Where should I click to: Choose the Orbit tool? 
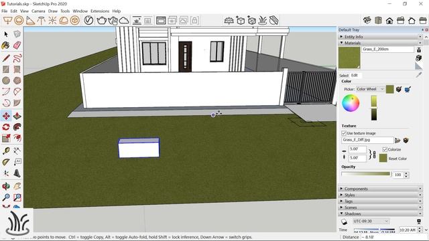pos(6,186)
